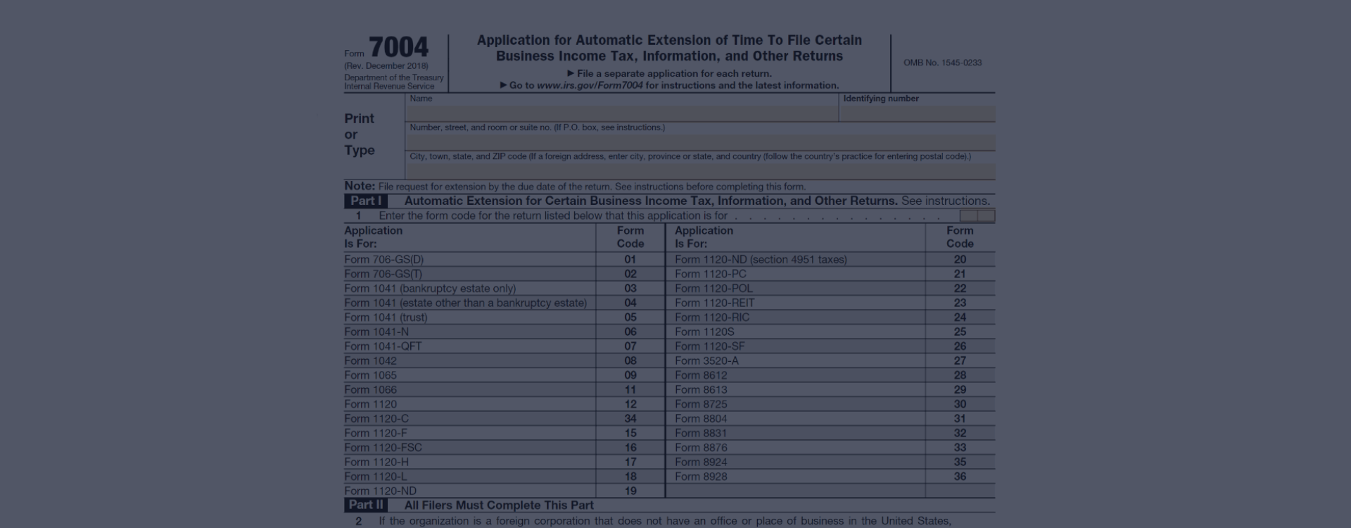Click the Form 7004 title number
The image size is (1351, 528).
click(398, 48)
